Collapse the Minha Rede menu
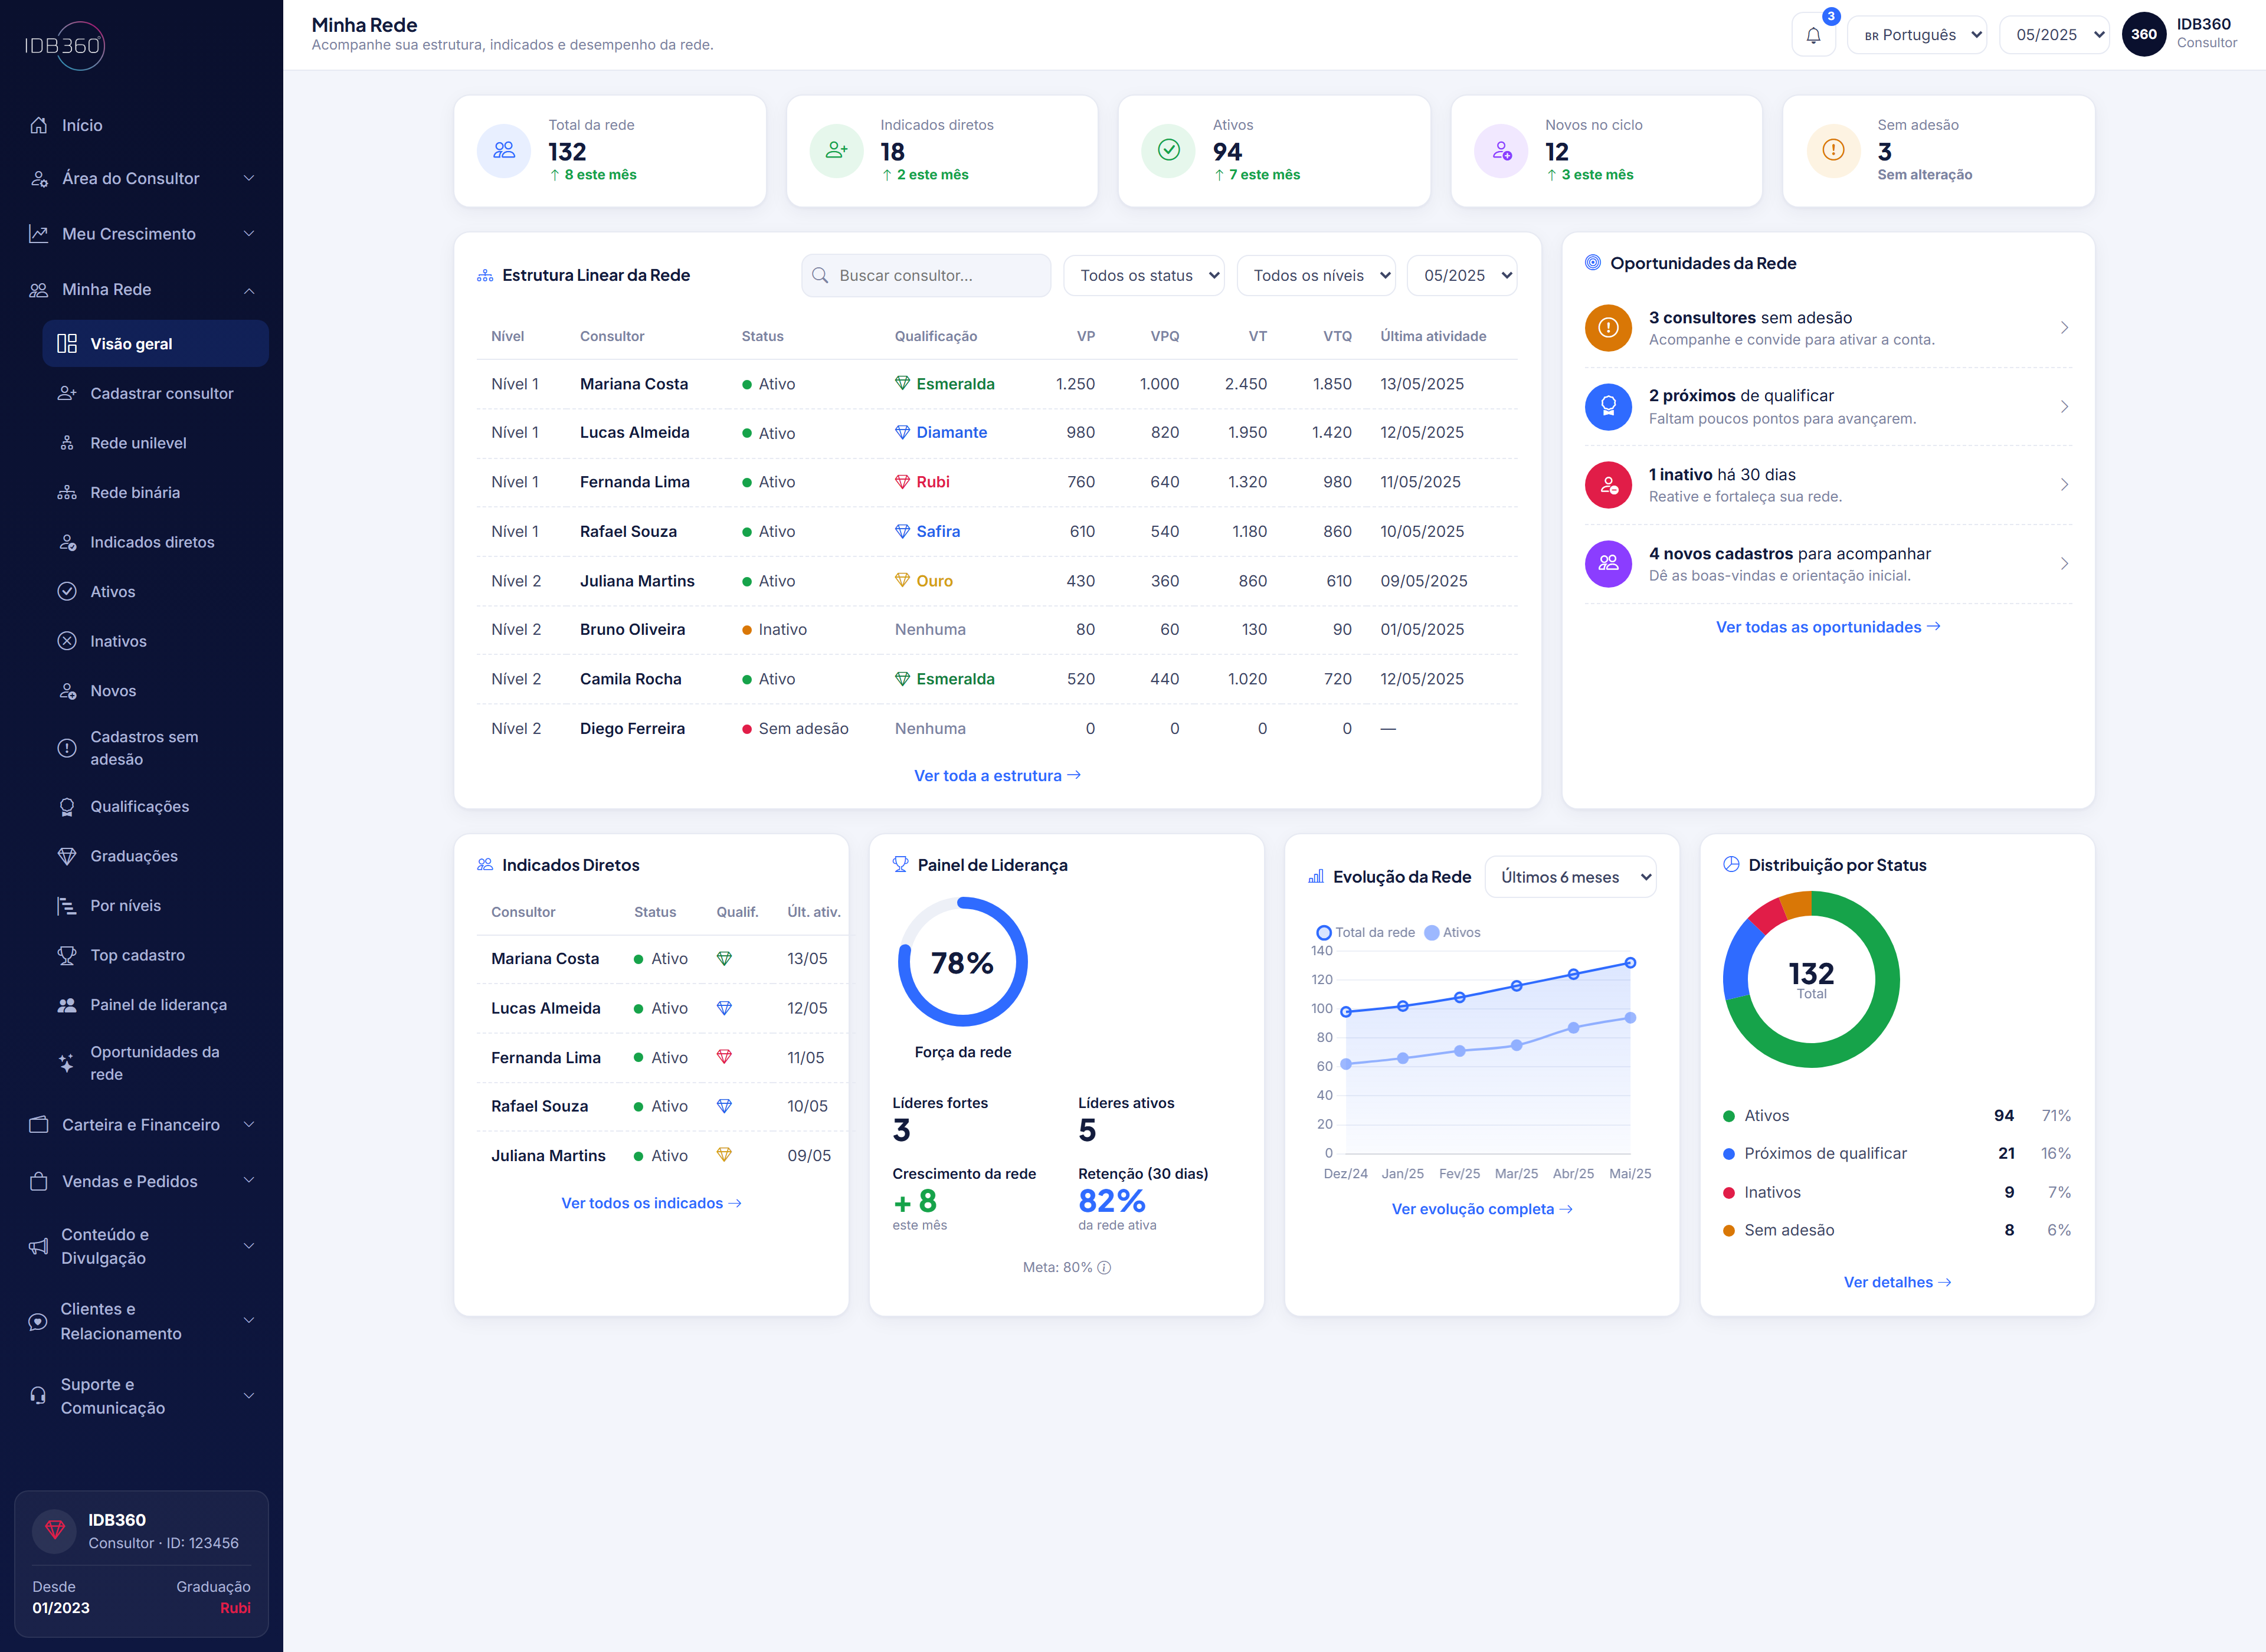 (x=141, y=289)
